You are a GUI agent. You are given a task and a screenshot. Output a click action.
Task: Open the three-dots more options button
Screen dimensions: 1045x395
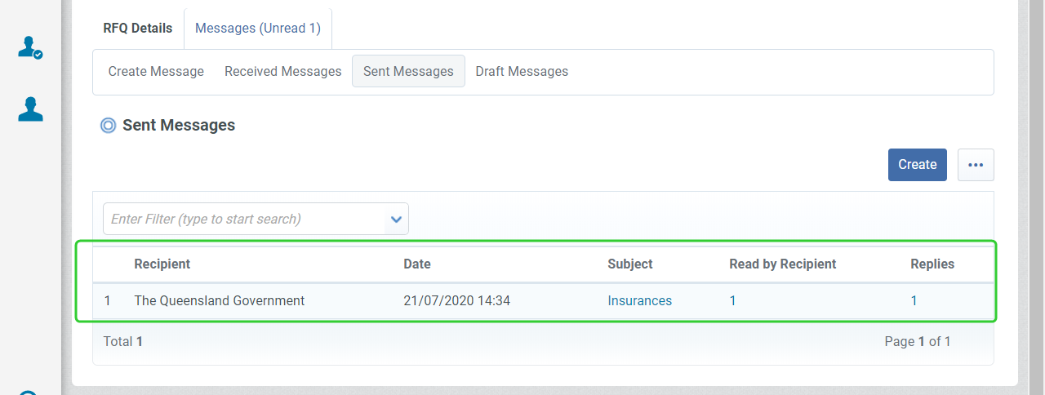tap(976, 165)
